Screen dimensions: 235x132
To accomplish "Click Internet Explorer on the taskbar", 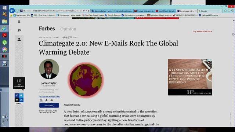I will click(x=4, y=28).
